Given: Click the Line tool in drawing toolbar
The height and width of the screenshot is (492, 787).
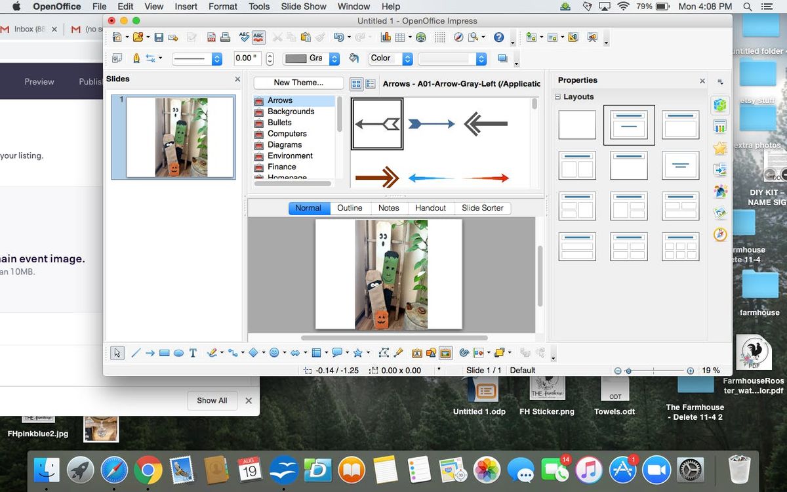Looking at the screenshot, I should [x=136, y=353].
